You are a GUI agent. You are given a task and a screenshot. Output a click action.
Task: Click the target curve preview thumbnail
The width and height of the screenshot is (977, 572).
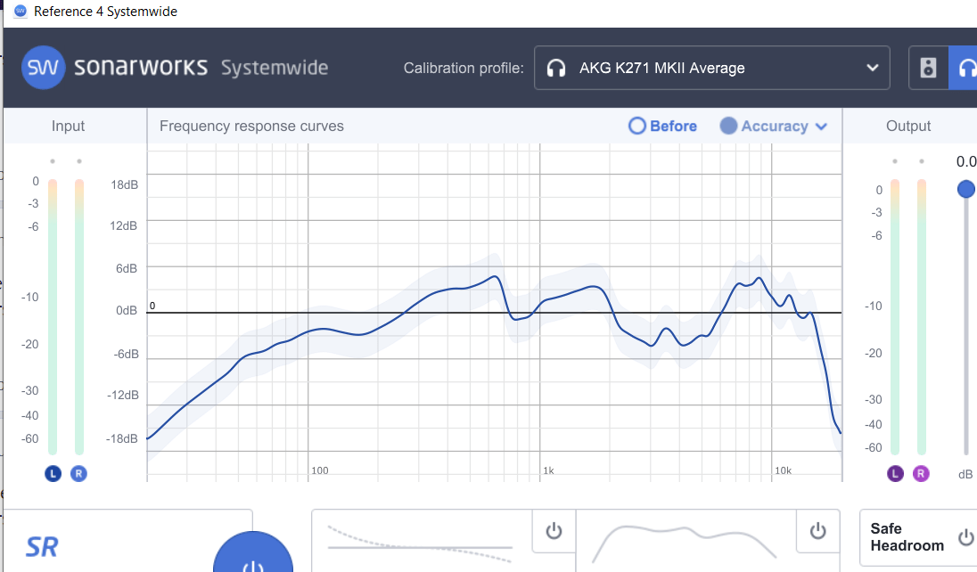click(684, 544)
